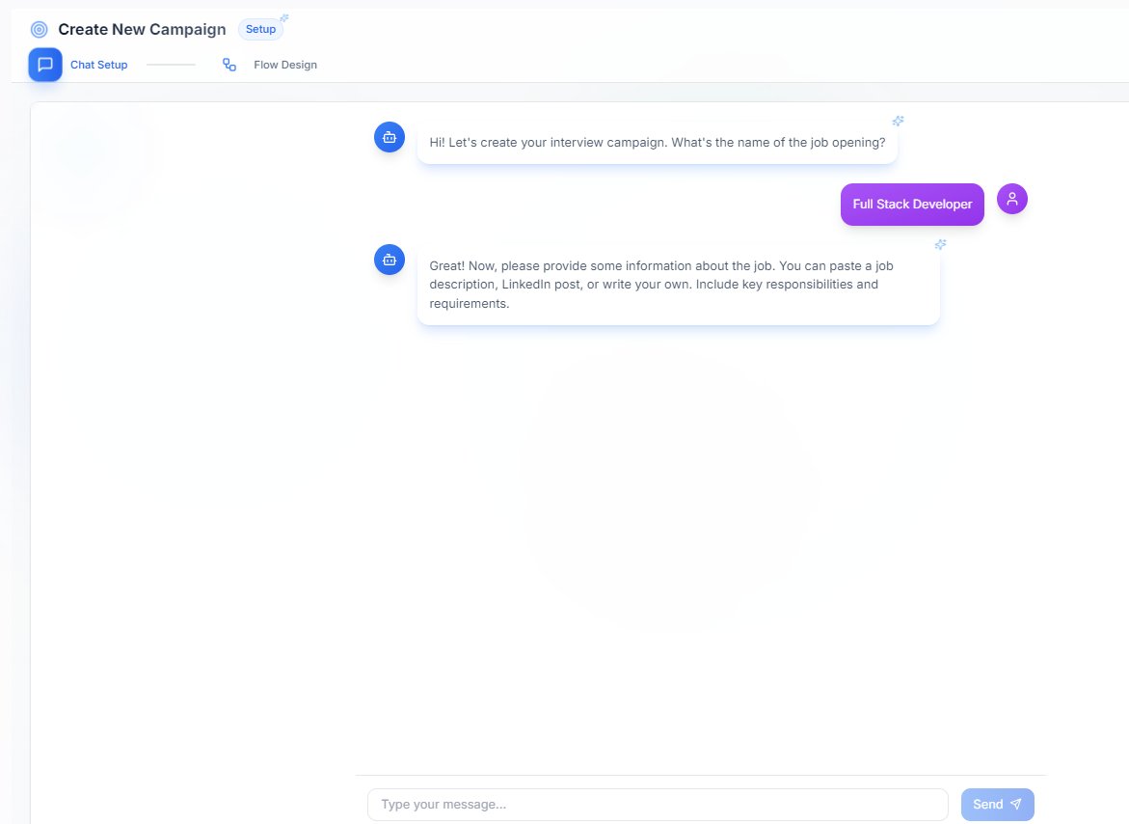This screenshot has width=1129, height=824.
Task: Click the "What's the name of the job opening?" message
Action: [657, 143]
